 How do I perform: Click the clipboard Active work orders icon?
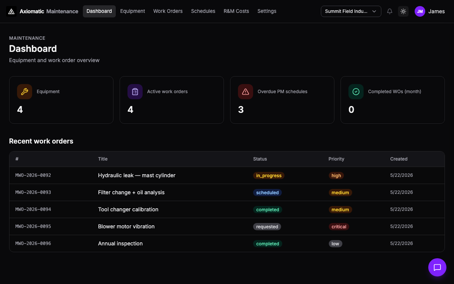click(x=135, y=92)
